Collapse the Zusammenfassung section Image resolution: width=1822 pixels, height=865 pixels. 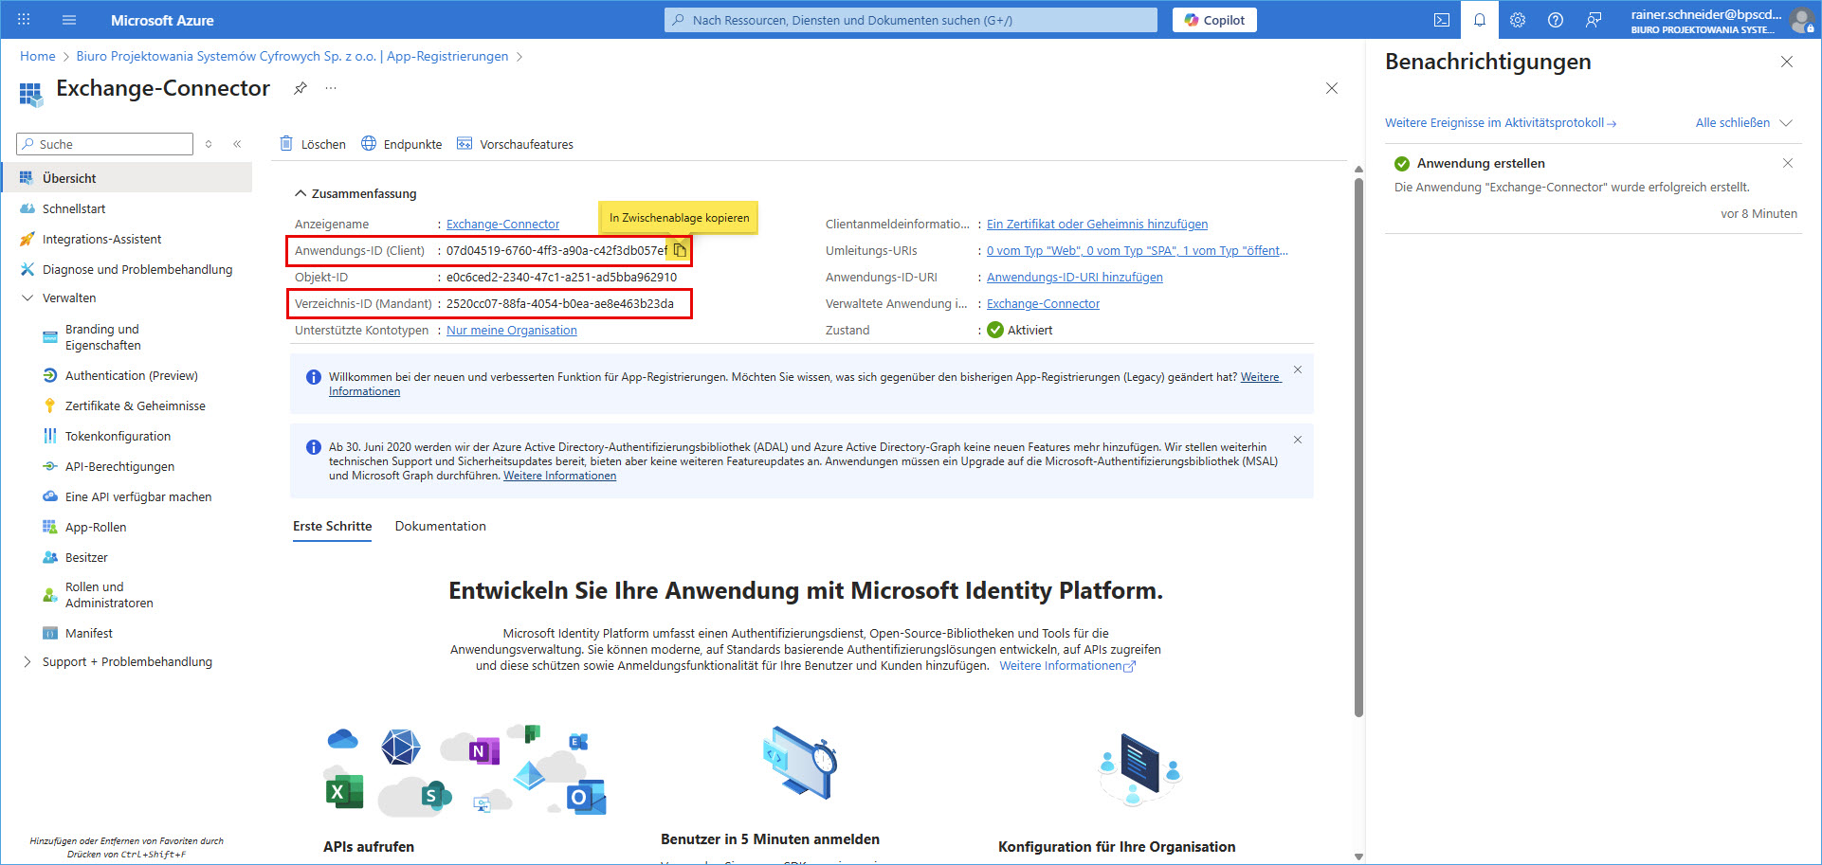pyautogui.click(x=301, y=193)
